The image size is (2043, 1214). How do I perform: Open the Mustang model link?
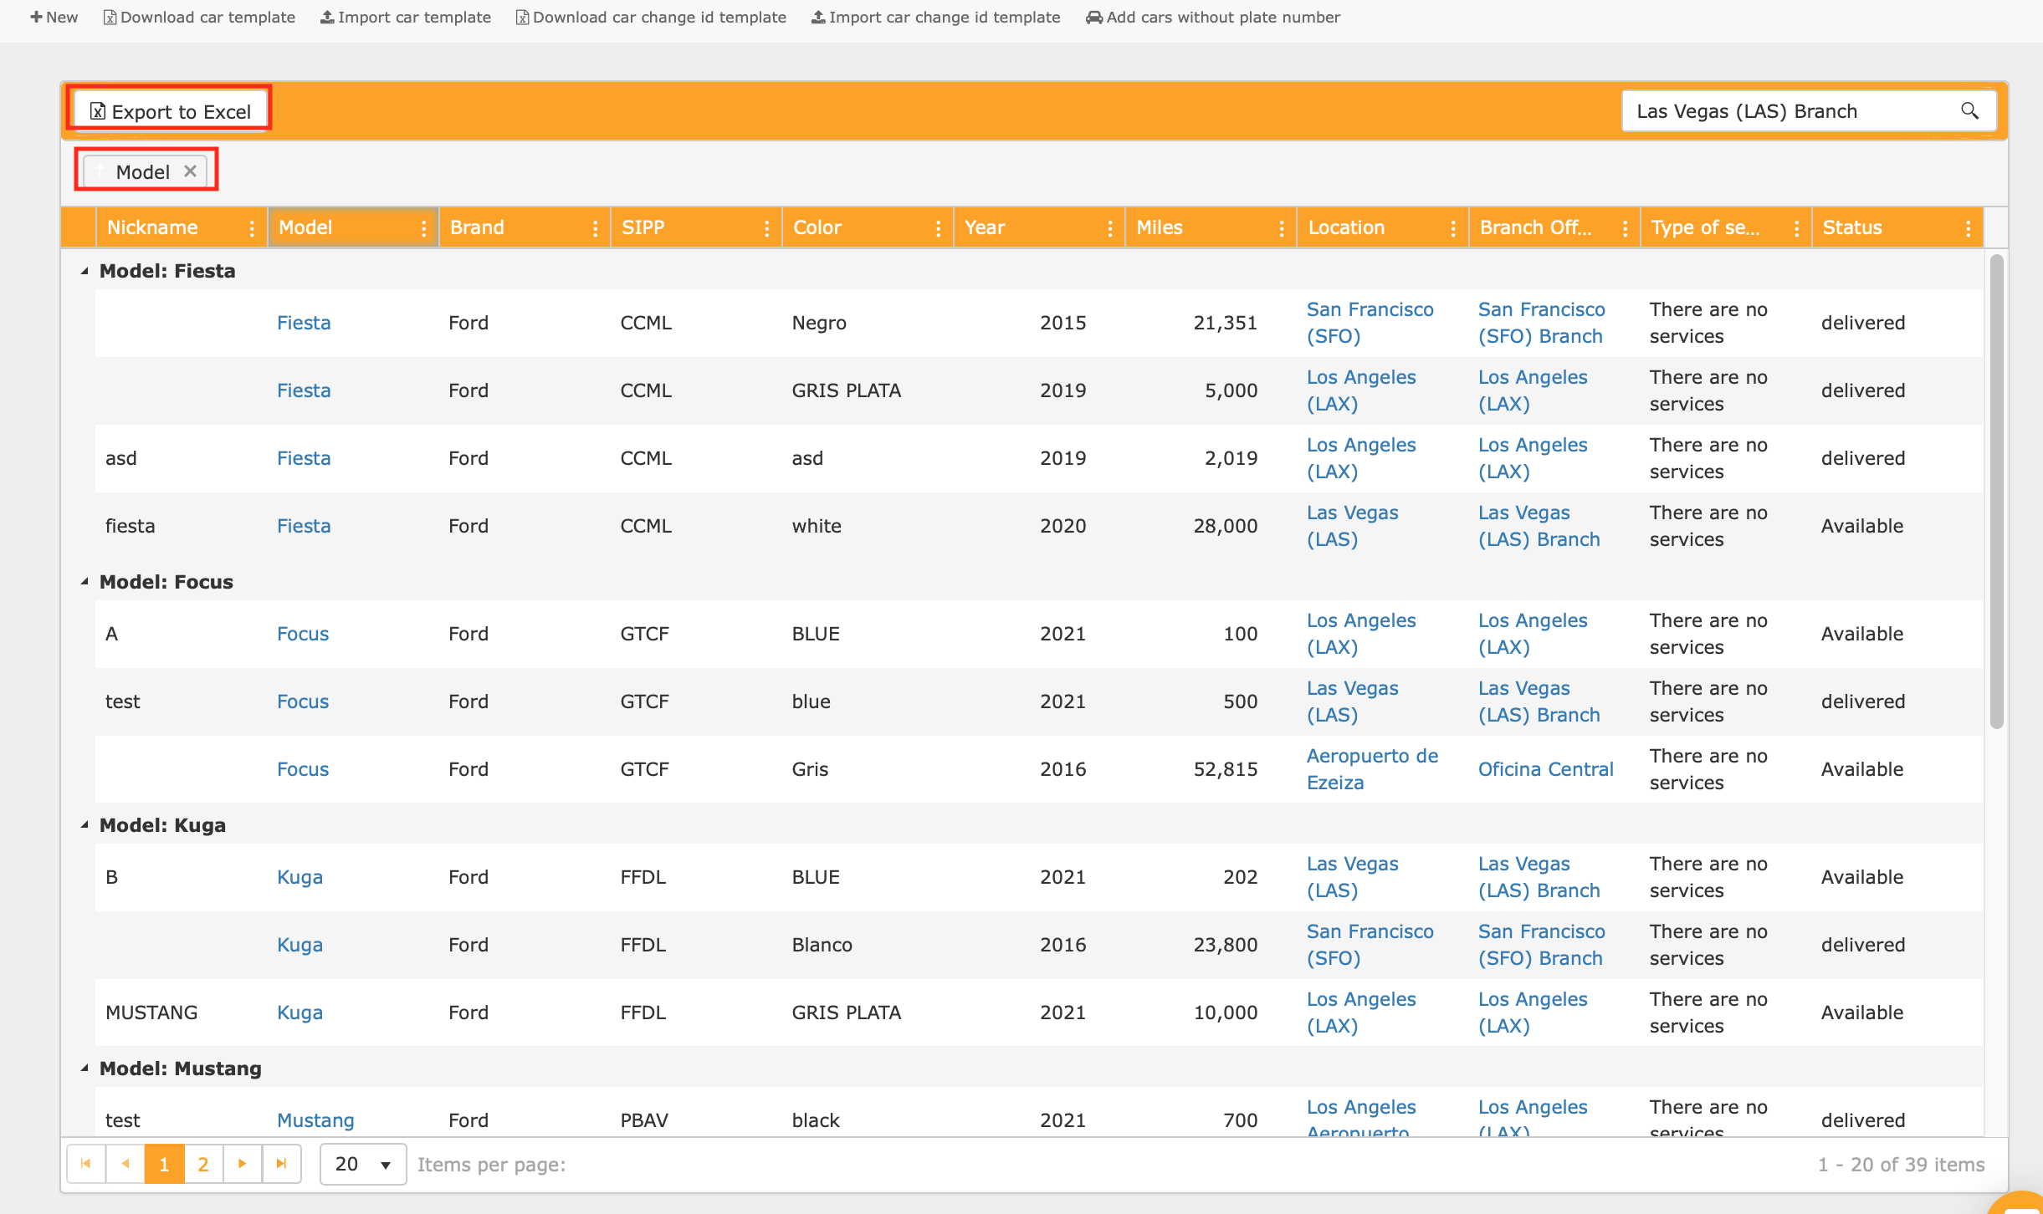pyautogui.click(x=315, y=1120)
